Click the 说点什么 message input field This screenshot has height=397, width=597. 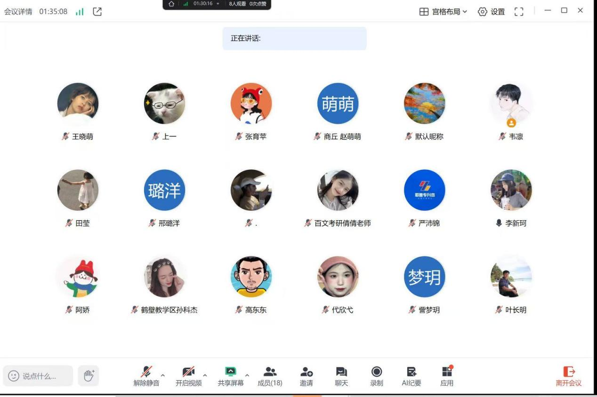coord(39,376)
